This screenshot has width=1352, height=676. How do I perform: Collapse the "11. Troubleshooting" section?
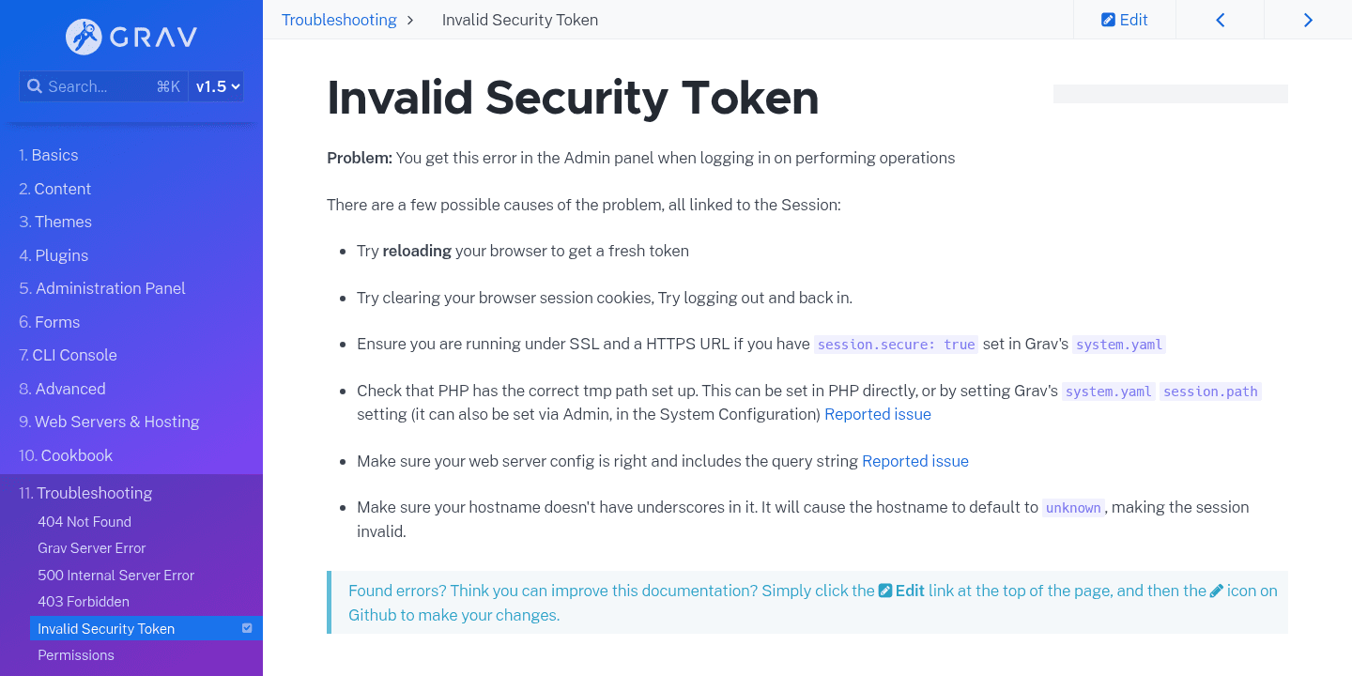[93, 492]
